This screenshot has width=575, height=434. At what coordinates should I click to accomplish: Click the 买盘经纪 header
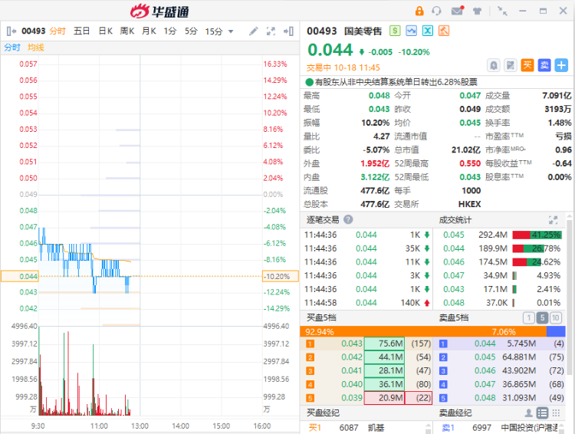tap(323, 413)
